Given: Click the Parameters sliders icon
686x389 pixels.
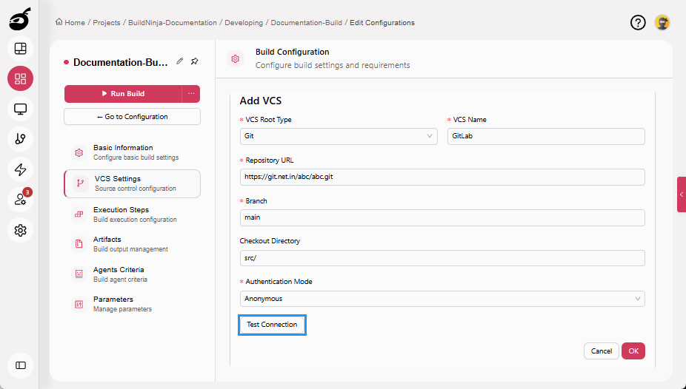Looking at the screenshot, I should pos(79,304).
